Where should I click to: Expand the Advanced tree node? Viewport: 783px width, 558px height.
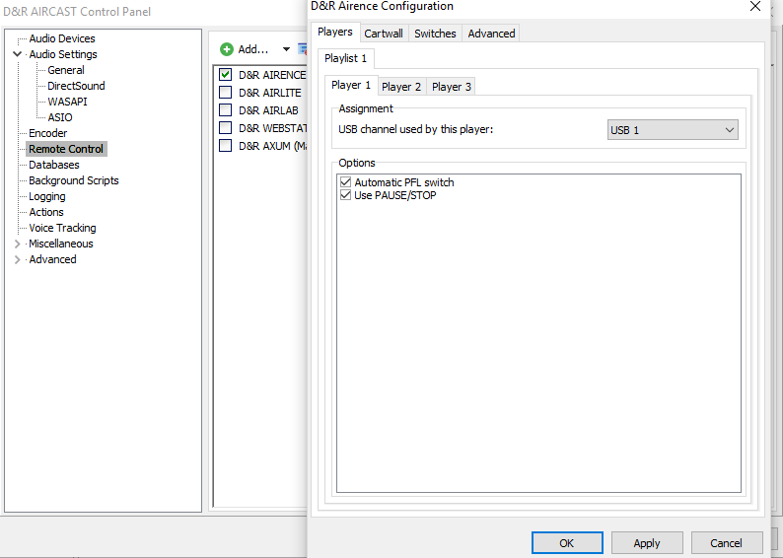point(17,259)
